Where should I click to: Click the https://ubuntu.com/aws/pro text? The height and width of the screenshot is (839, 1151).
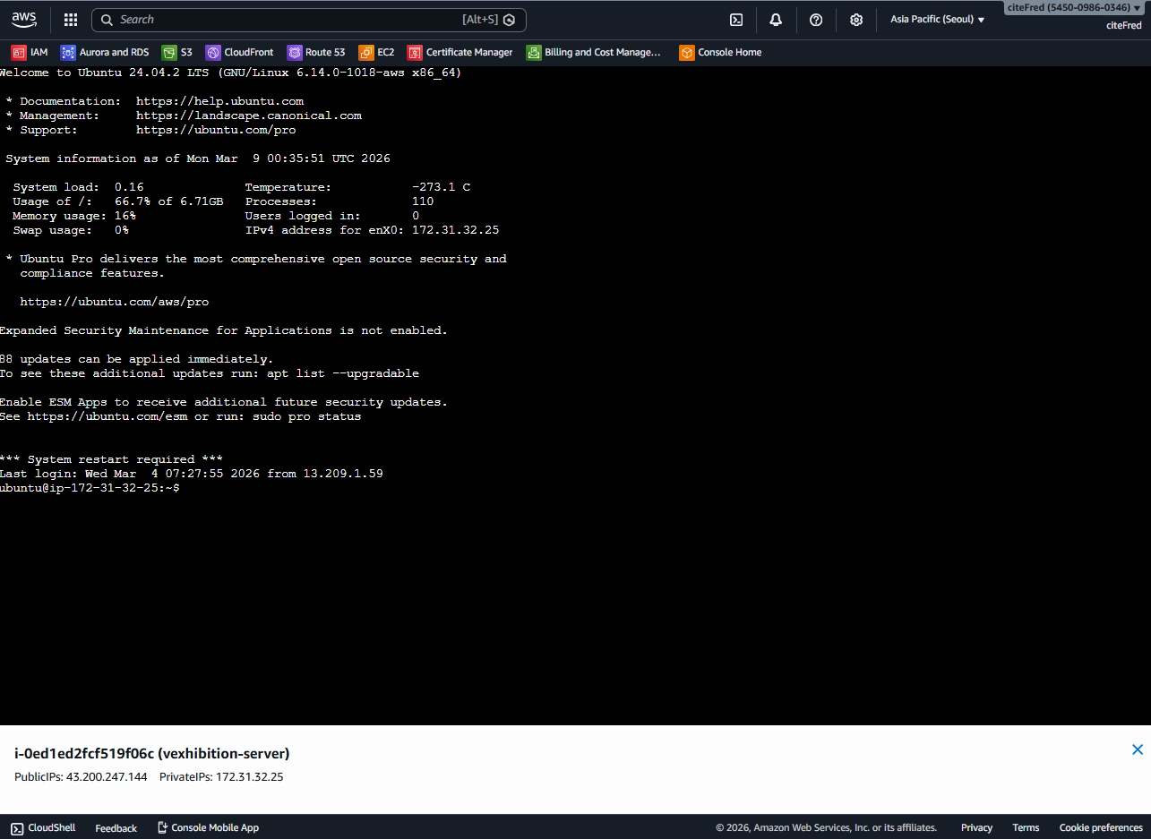[115, 302]
